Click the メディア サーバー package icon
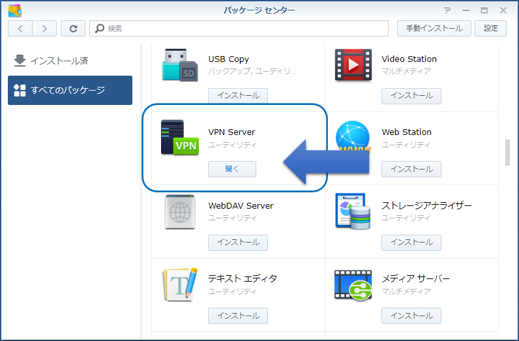The height and width of the screenshot is (341, 519). tap(353, 285)
